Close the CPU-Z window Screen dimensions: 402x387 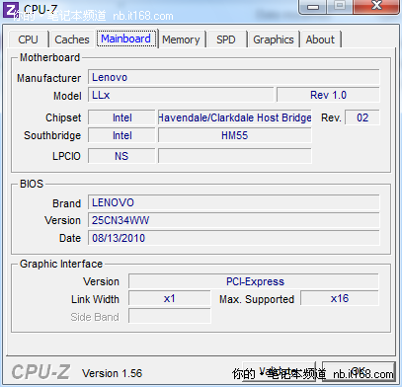click(x=376, y=7)
